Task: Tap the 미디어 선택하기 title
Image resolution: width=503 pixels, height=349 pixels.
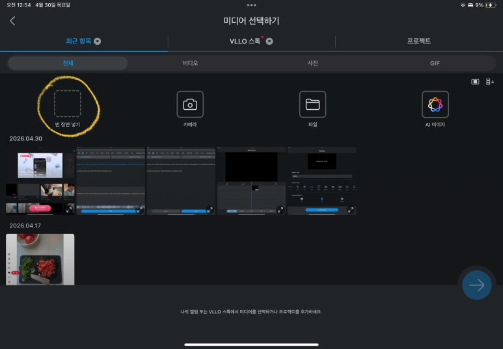Action: point(251,21)
